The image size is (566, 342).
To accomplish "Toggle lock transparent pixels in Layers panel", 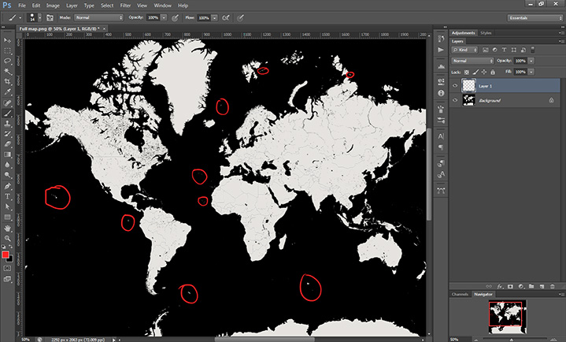I will (x=468, y=72).
